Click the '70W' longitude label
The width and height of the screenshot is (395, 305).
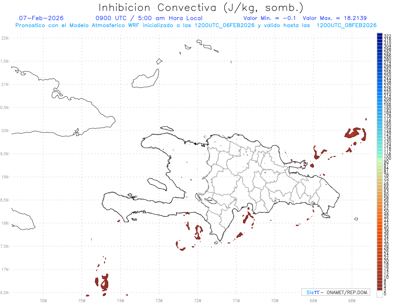tap(275, 300)
